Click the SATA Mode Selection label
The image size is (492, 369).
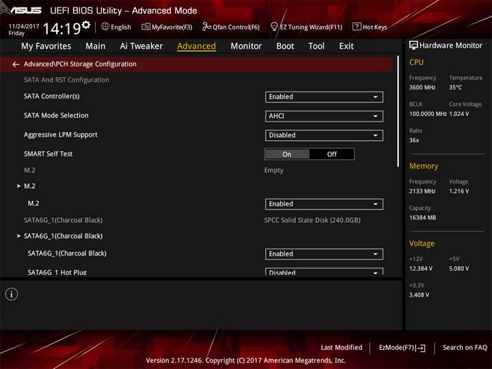[56, 115]
